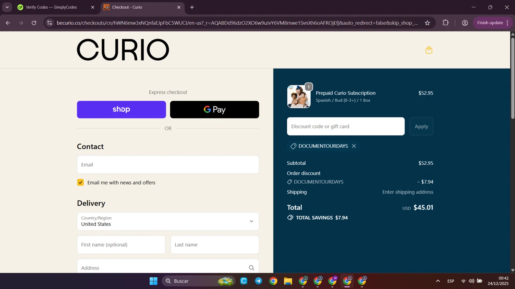Open the Windows Start menu

coord(153,281)
